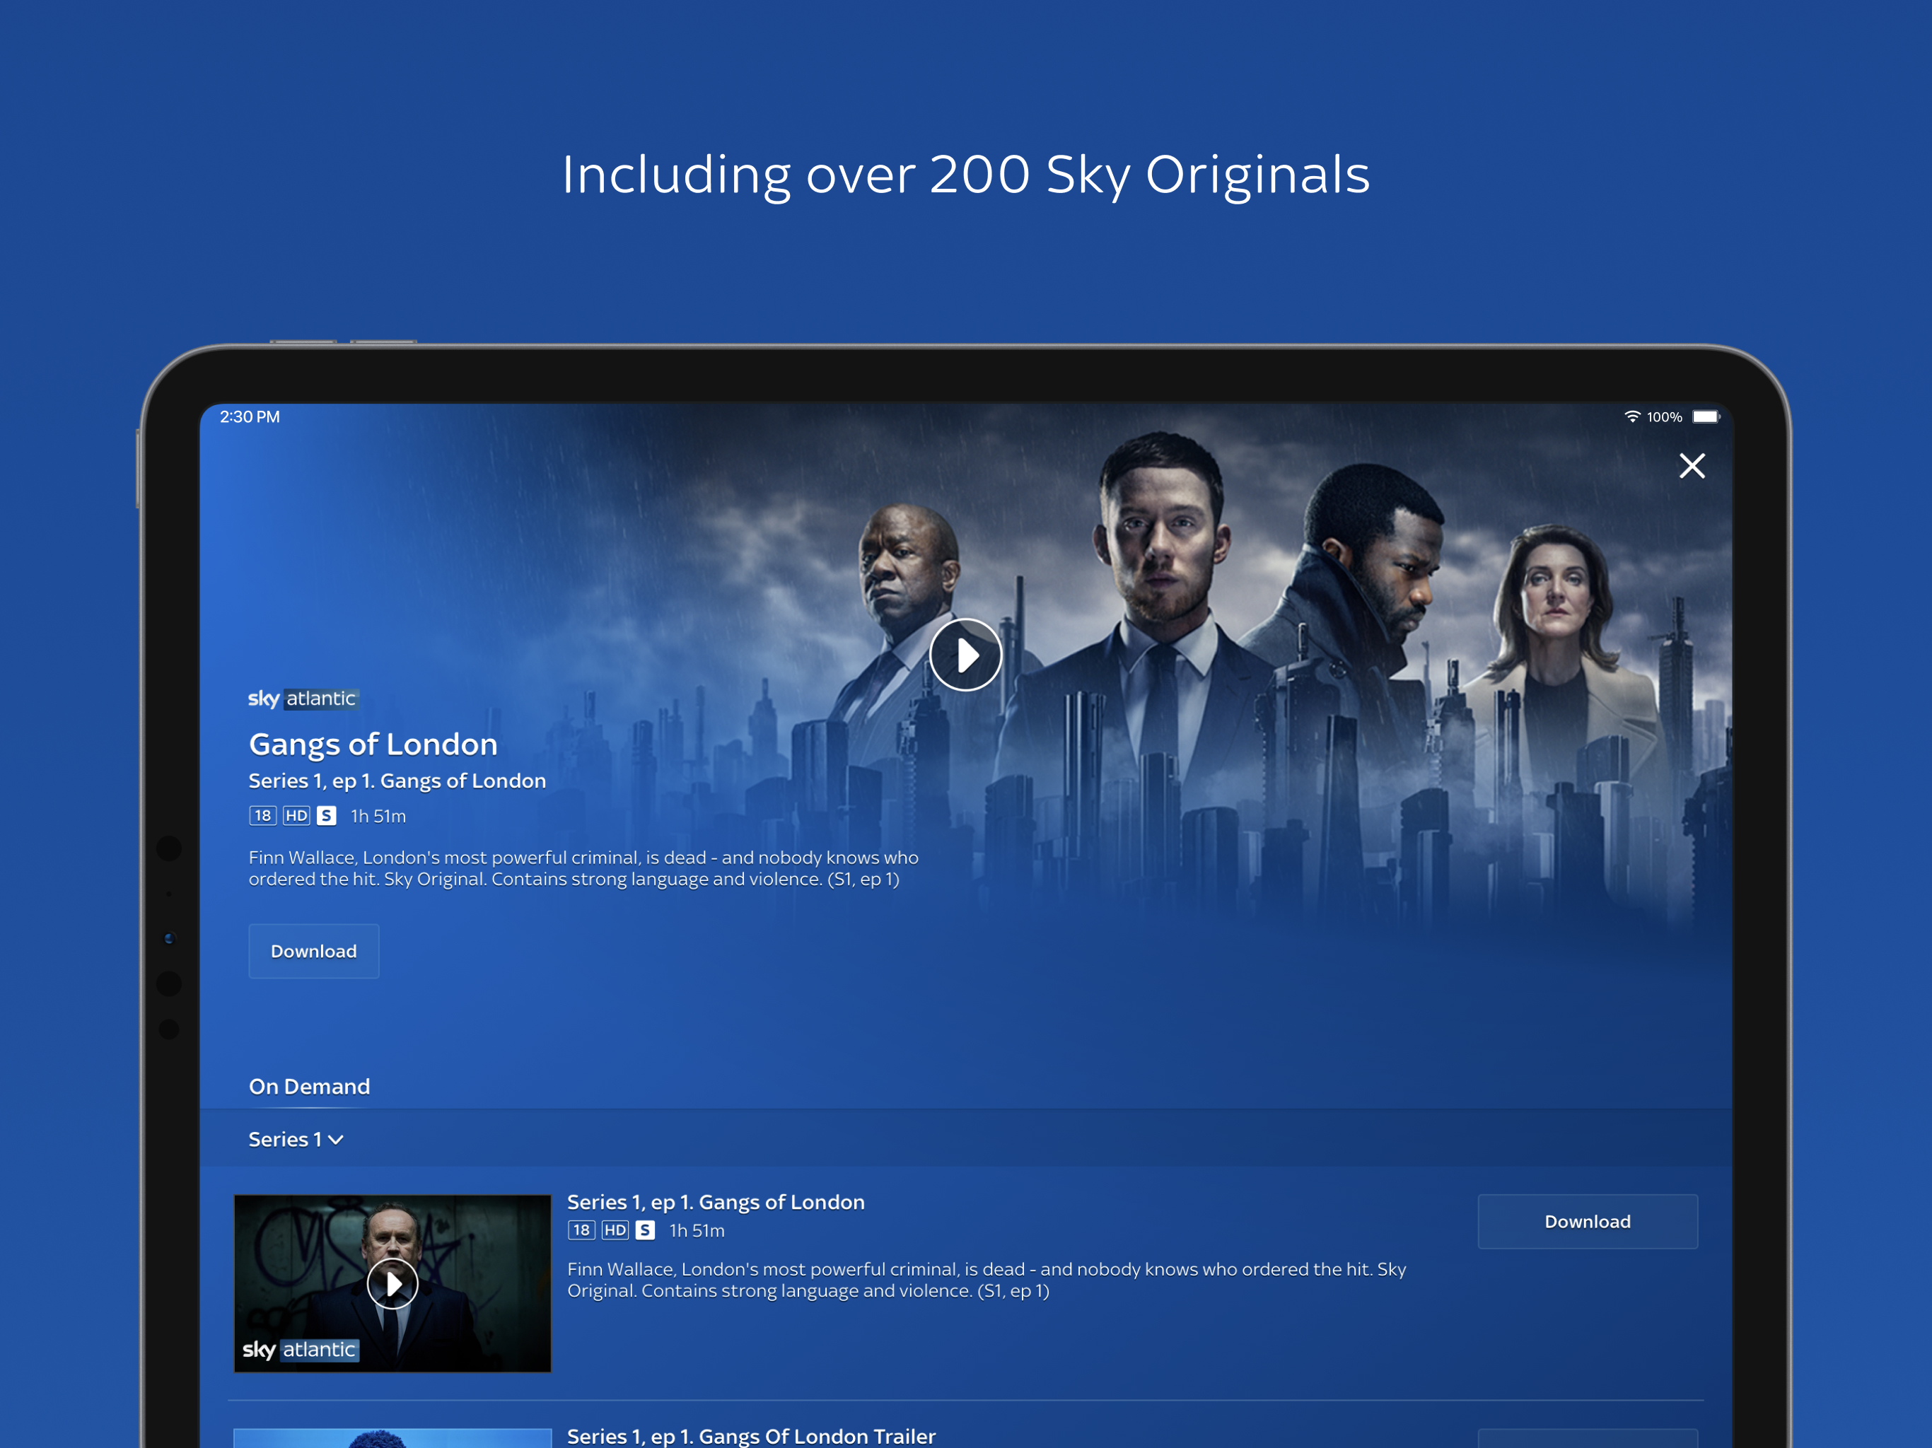The height and width of the screenshot is (1448, 1932).
Task: Play episode 1 from its thumbnail
Action: point(392,1284)
